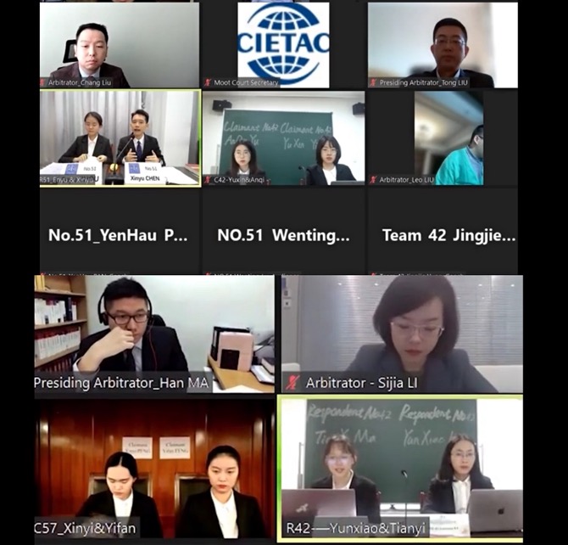Click the Presiding Arbitrator_Han MA name label
The image size is (568, 545).
[x=121, y=383]
